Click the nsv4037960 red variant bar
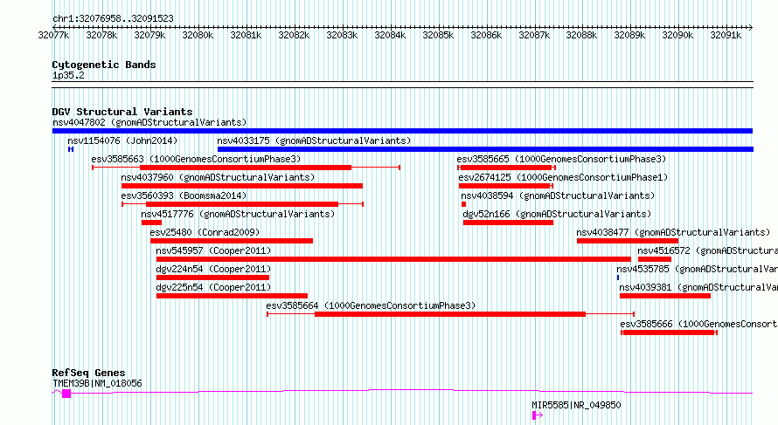This screenshot has height=425, width=778. pyautogui.click(x=242, y=186)
